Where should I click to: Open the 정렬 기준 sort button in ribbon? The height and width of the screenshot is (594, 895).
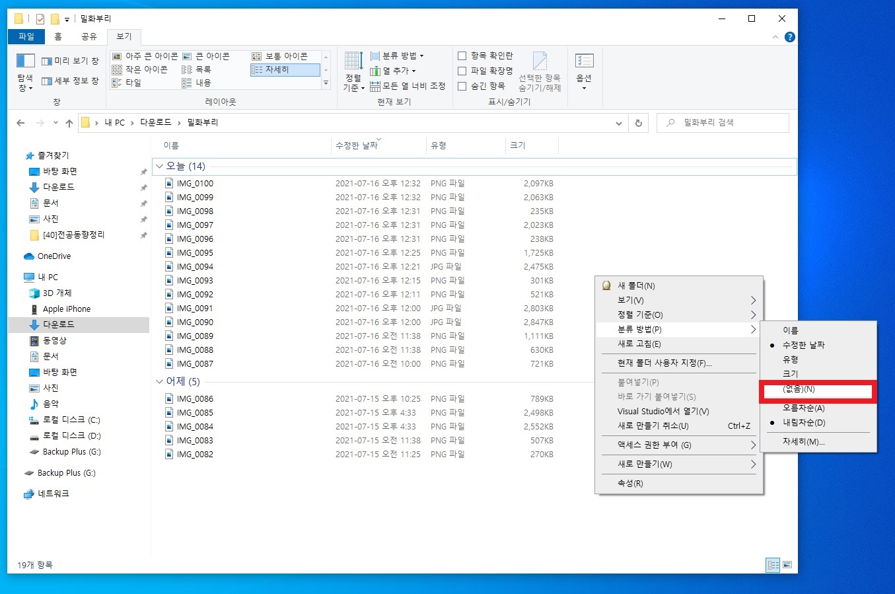[x=353, y=72]
